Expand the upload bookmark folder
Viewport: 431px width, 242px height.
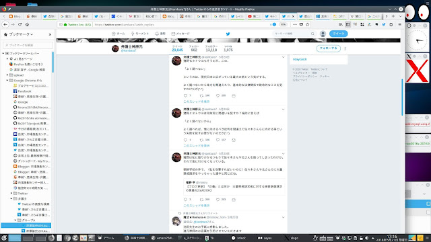click(x=7, y=75)
